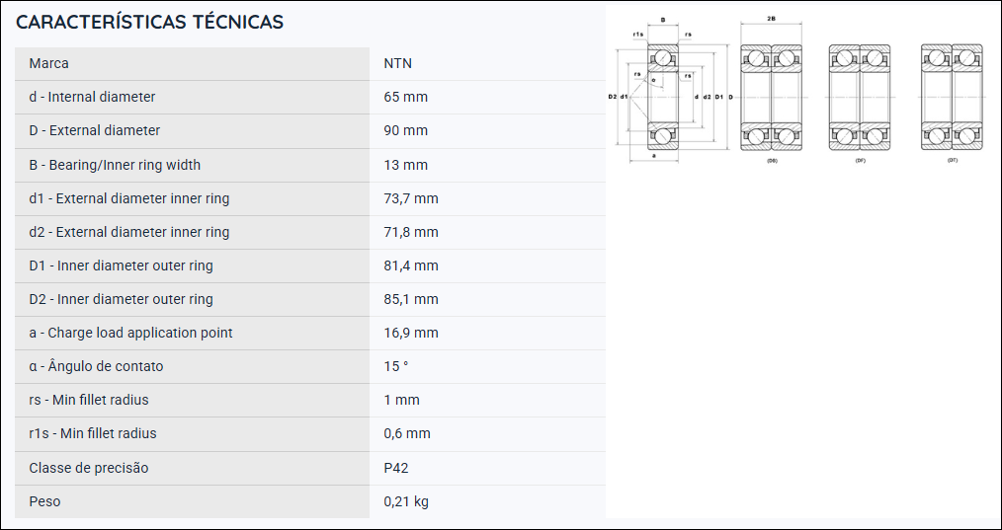Open the DB paired bearing drawing
This screenshot has height=530, width=1002.
[x=772, y=97]
